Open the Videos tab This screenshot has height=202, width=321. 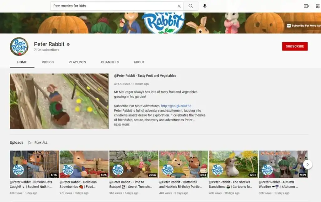[48, 62]
